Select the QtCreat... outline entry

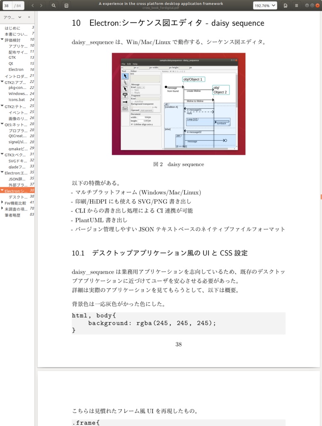coord(17,136)
